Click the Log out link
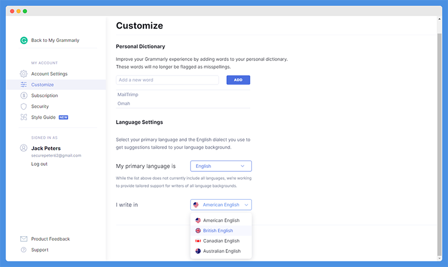Image resolution: width=448 pixels, height=267 pixels. (x=39, y=164)
